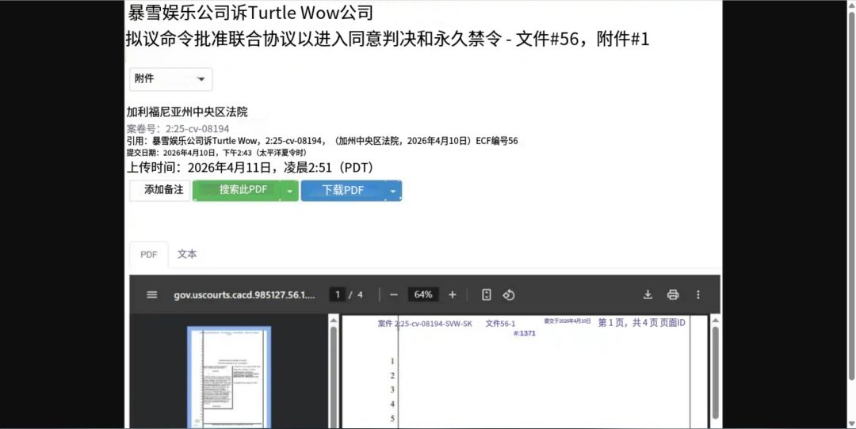
Task: Click the PDF header 案件 2:25-cv-08194-SVW-SK
Action: coord(425,324)
